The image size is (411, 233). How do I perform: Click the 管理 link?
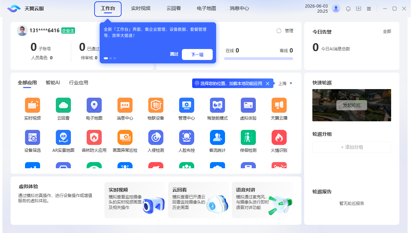click(x=289, y=31)
